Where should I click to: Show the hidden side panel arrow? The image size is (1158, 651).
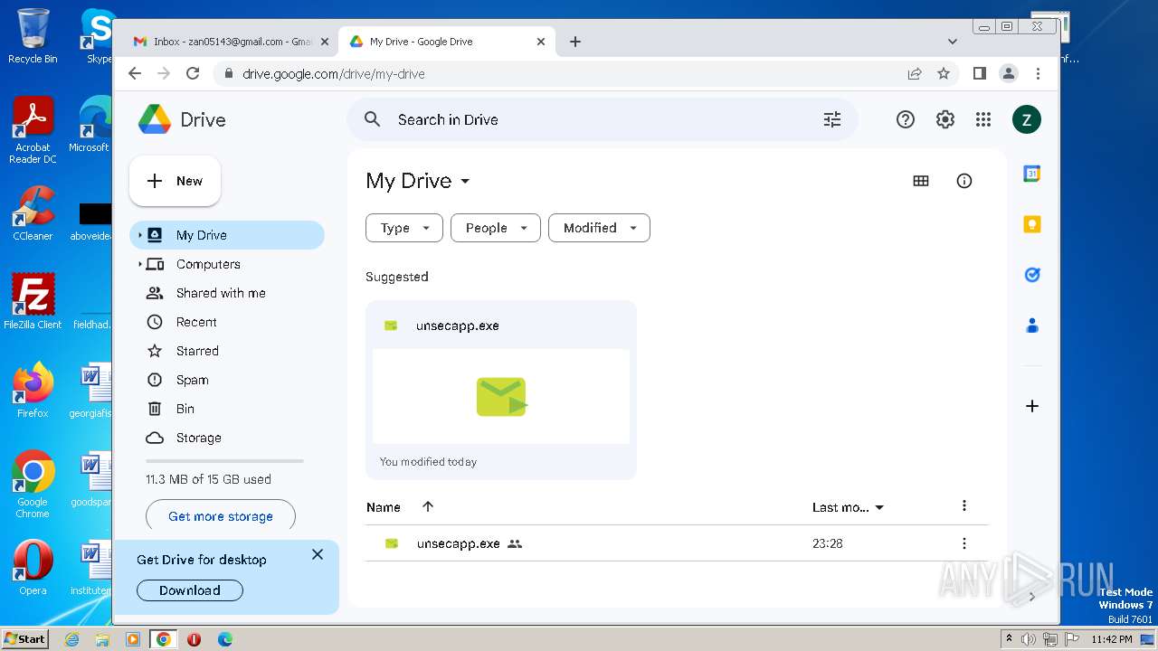(1032, 596)
